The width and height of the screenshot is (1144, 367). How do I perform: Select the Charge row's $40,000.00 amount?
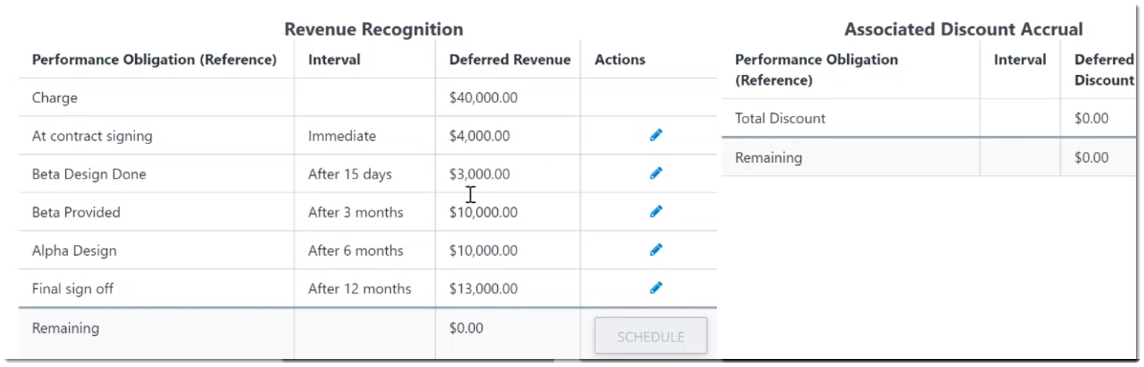point(484,98)
